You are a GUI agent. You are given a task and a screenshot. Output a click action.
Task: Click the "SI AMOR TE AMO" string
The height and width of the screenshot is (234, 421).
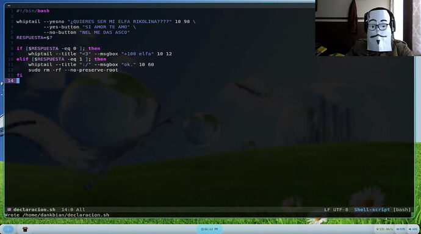click(x=106, y=27)
